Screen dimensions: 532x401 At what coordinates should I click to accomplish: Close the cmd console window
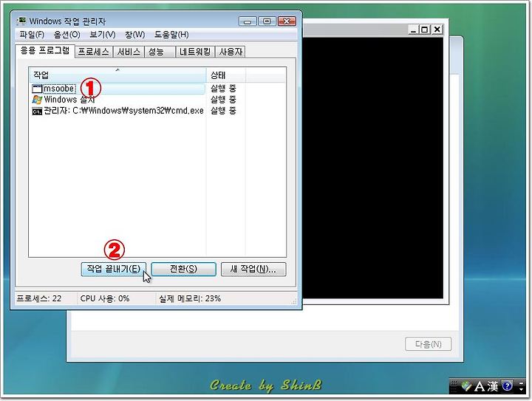click(x=437, y=30)
